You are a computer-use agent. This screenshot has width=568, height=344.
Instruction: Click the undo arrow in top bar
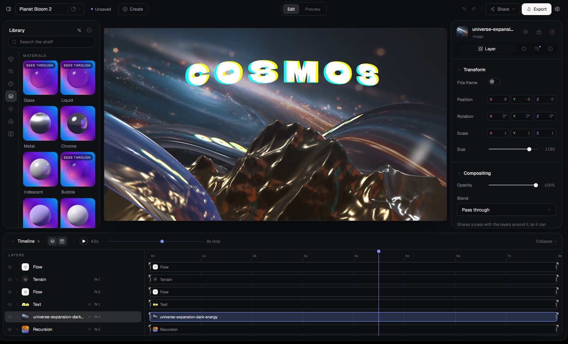464,9
